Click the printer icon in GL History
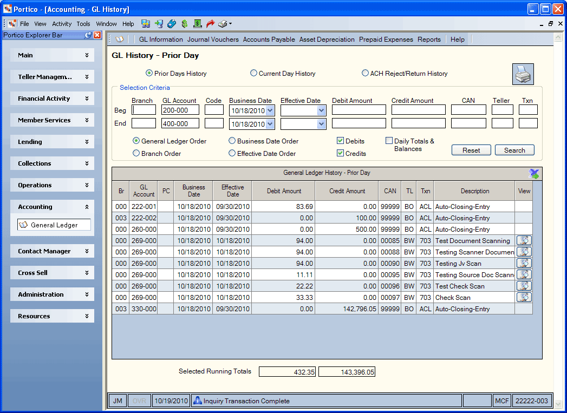Screen dimensions: 567x413 coord(523,75)
